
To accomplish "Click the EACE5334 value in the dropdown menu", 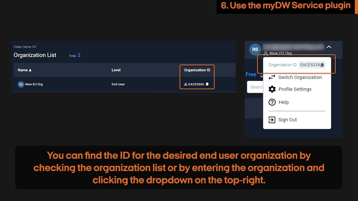I will coord(310,65).
